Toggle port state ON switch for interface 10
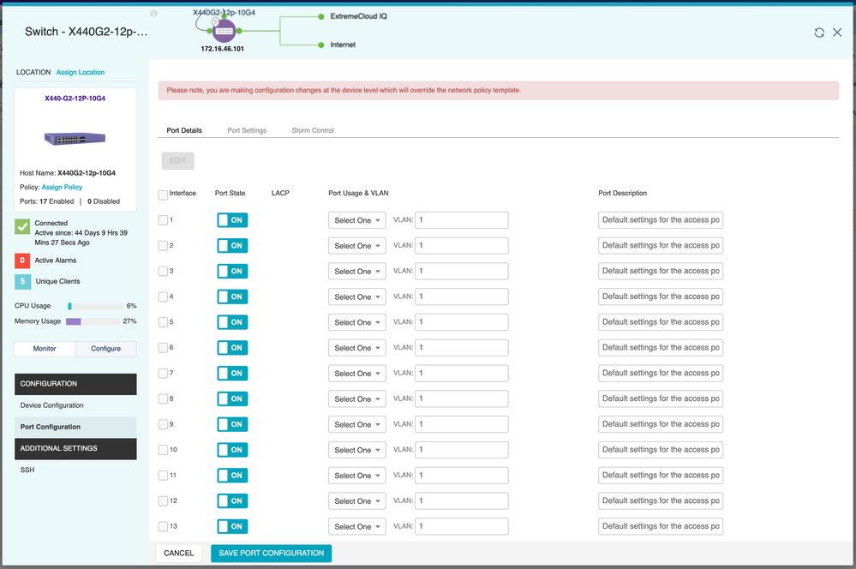Screen dimensions: 856x569 coord(232,450)
